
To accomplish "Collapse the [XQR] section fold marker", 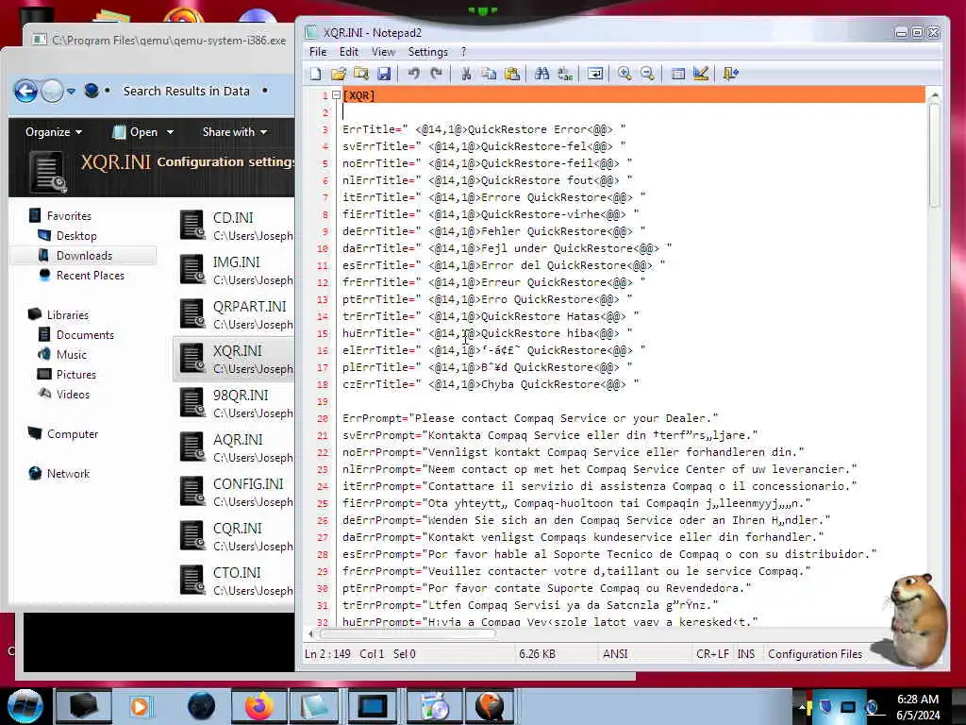I will 336,95.
